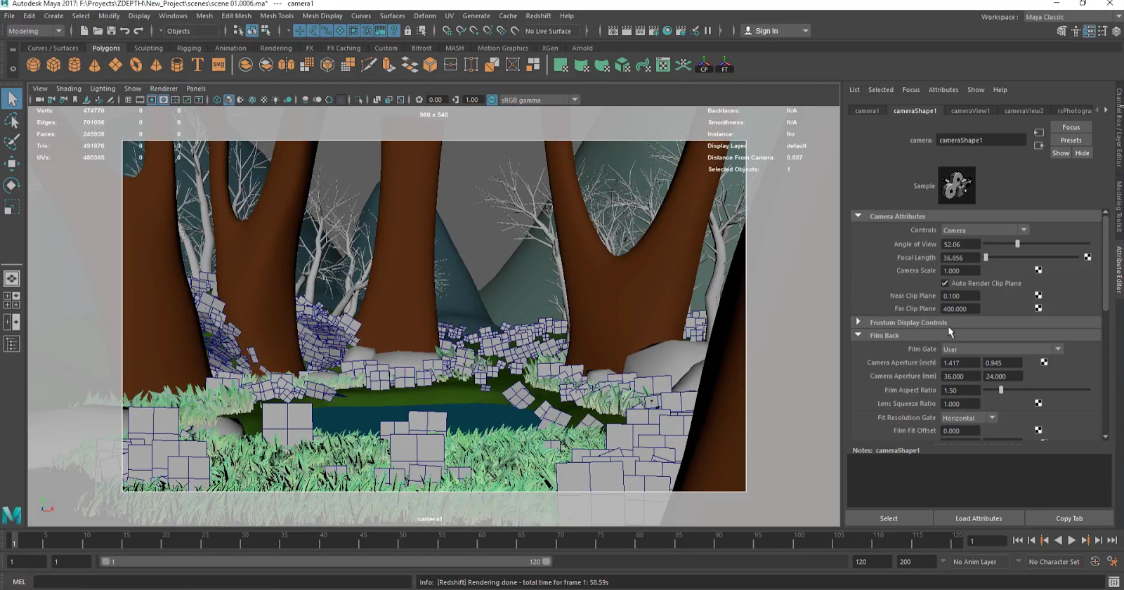
Task: Select the arrow Select tool in toolbox
Action: pos(12,99)
